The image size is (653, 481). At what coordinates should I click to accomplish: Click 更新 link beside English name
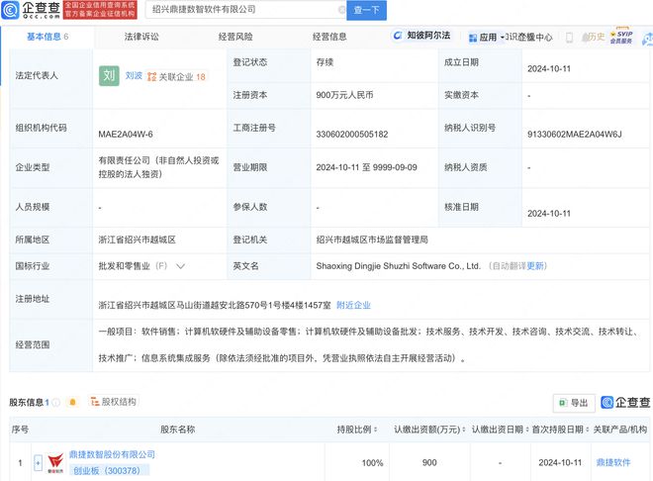[535, 266]
